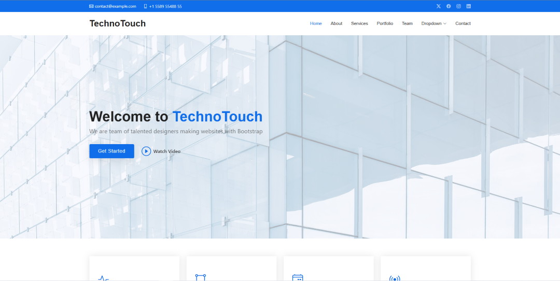Click the activity pulse icon in first card
The height and width of the screenshot is (281, 560).
coord(103,278)
